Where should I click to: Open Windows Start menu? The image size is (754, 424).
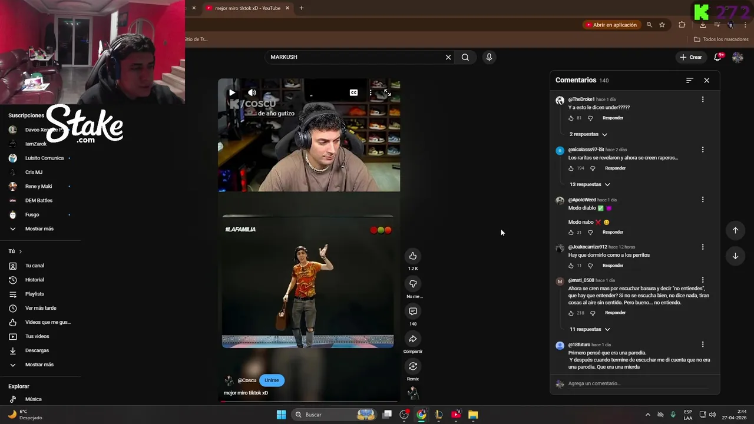pos(281,415)
